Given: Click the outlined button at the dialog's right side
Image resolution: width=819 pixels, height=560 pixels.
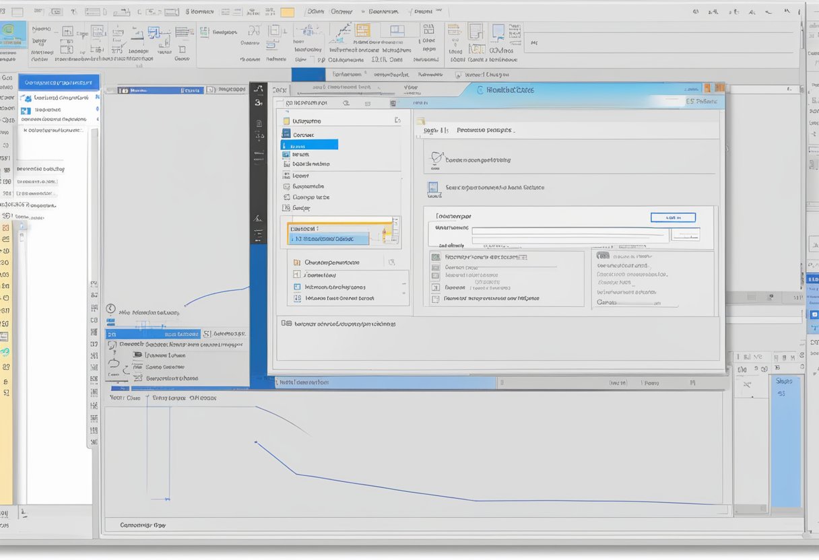Looking at the screenshot, I should tap(673, 217).
